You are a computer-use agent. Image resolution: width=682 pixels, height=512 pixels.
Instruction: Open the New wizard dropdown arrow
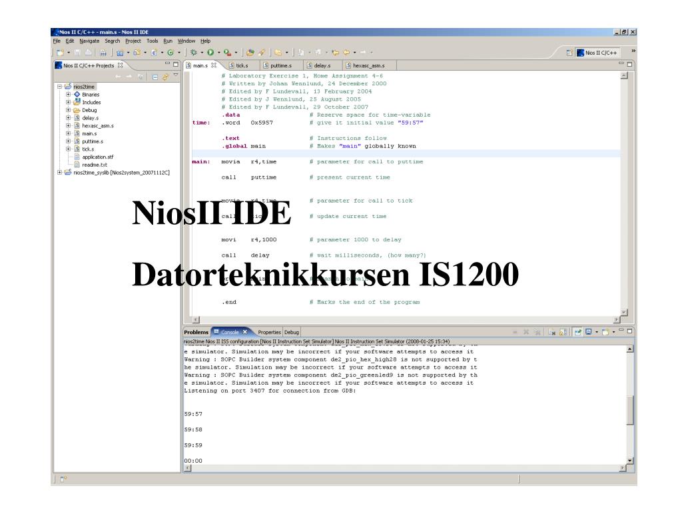click(69, 53)
